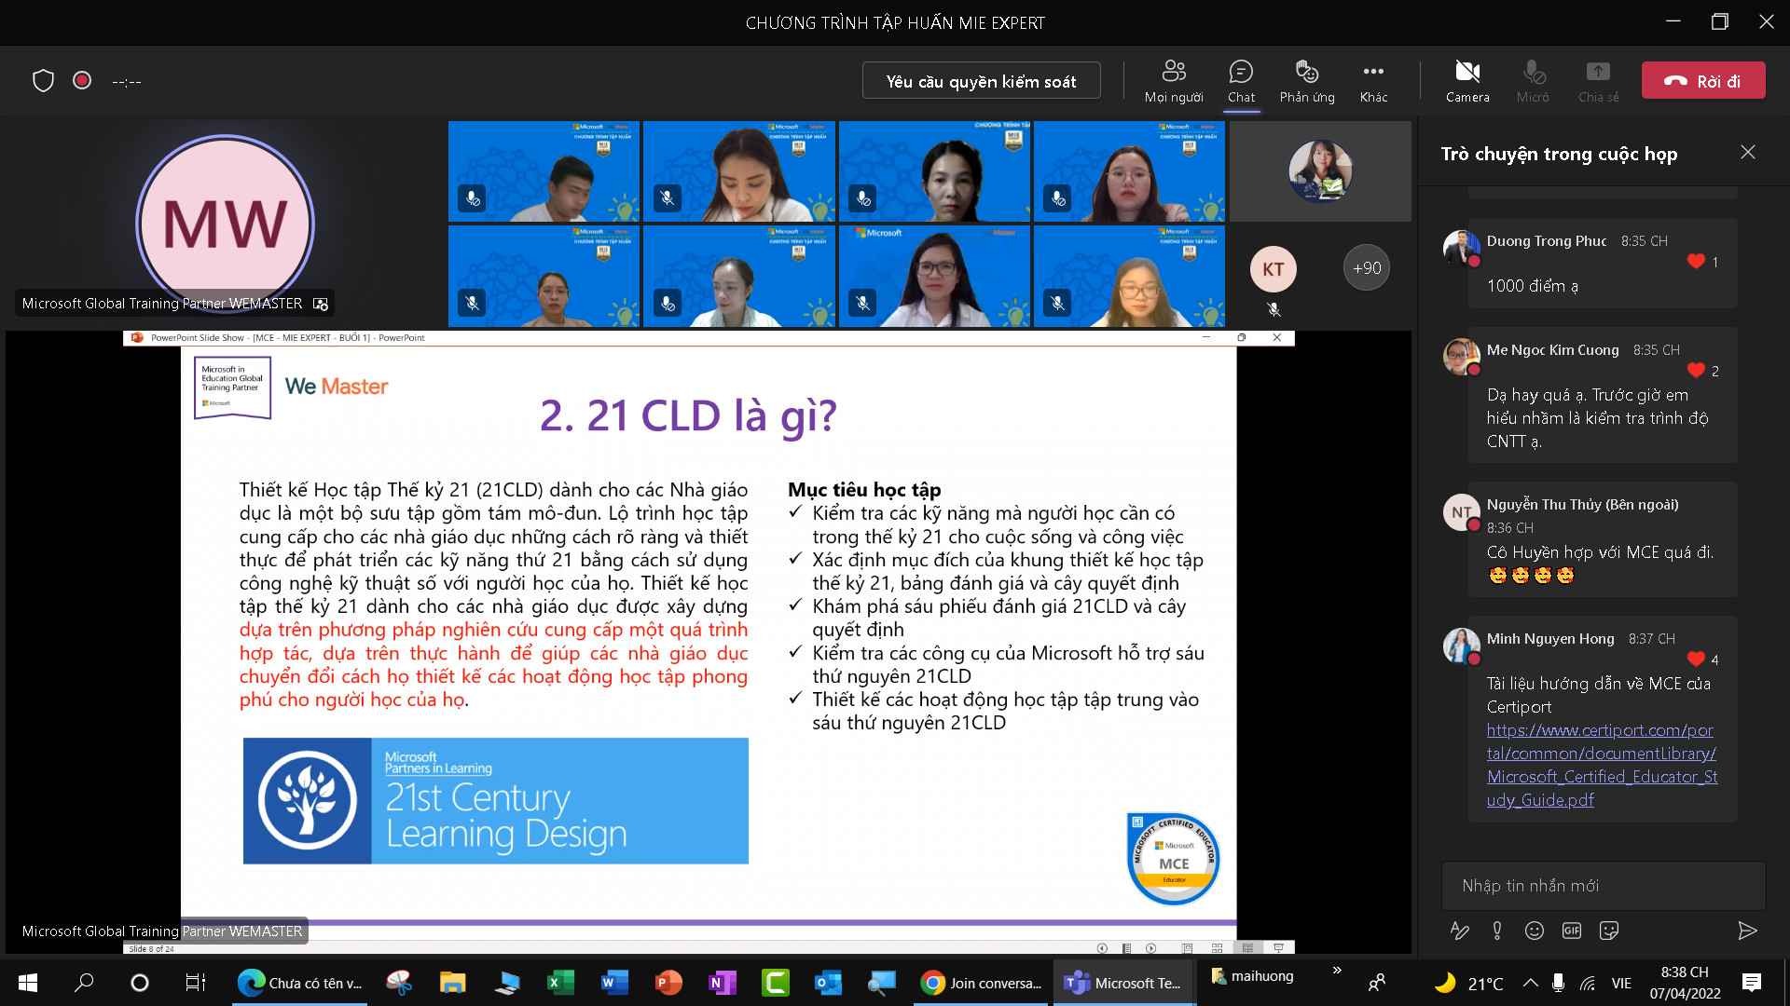This screenshot has width=1790, height=1006.
Task: Click the Rời đi leave button
Action: click(1702, 81)
